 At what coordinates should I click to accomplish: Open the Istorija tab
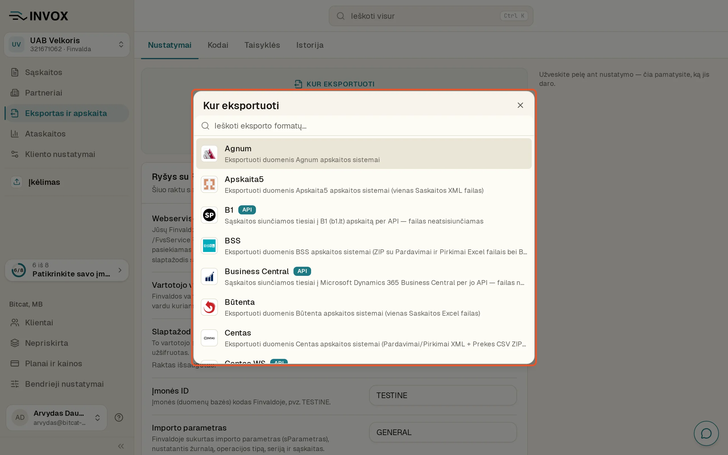coord(310,45)
